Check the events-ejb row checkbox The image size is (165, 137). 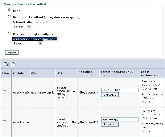coord(4,92)
